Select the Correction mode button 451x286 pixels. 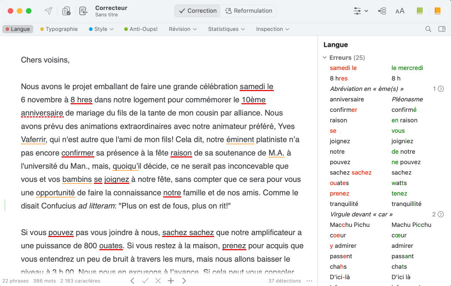coord(198,11)
